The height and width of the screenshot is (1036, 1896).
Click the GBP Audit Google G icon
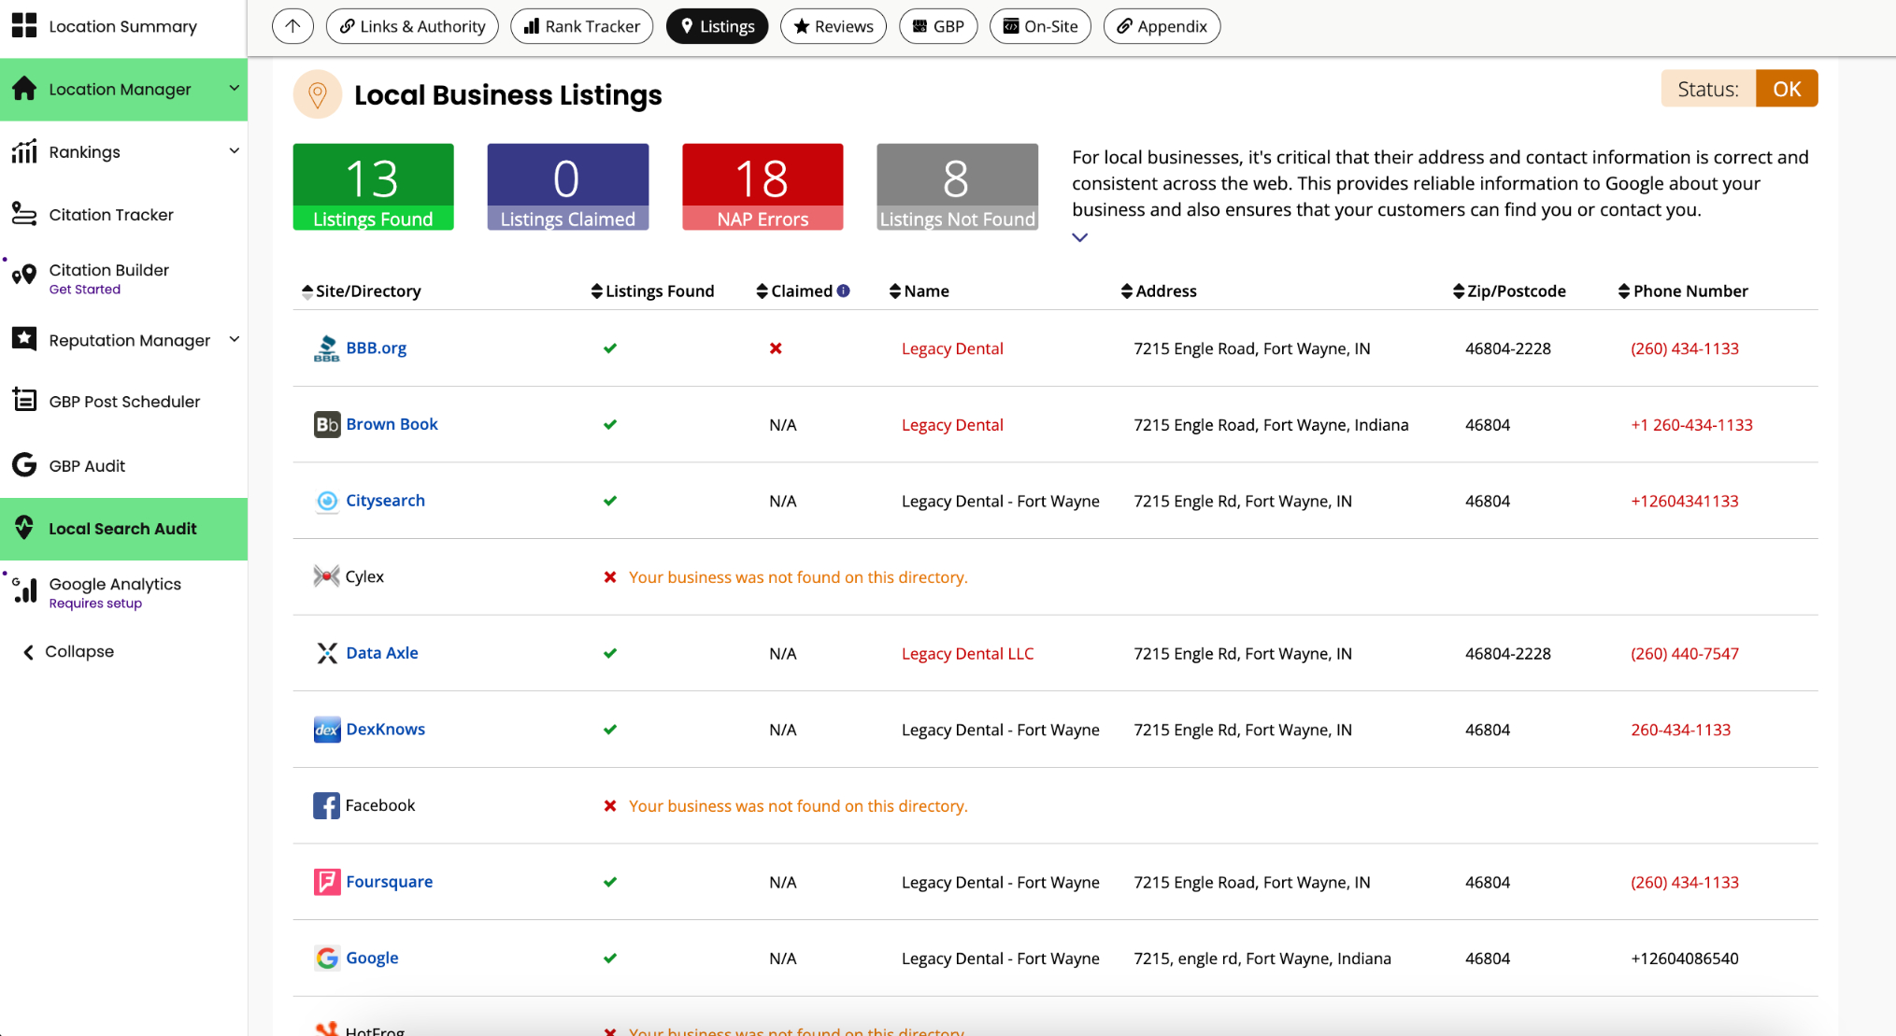point(24,465)
